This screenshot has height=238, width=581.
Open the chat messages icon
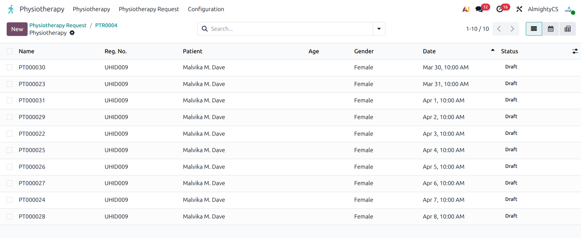pos(479,9)
